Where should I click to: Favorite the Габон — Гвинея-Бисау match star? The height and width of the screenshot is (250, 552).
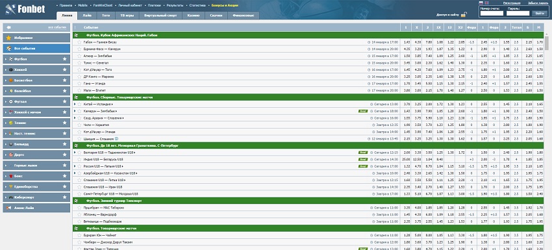click(x=80, y=42)
